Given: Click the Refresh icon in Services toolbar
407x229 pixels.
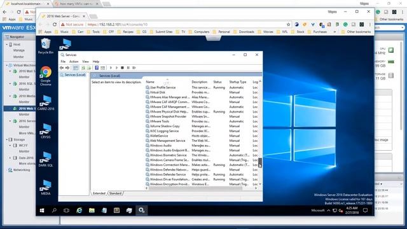Looking at the screenshot, I should pyautogui.click(x=83, y=68).
